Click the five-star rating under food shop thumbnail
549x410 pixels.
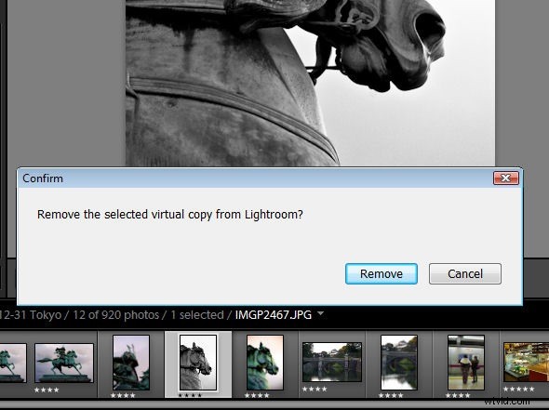point(518,389)
